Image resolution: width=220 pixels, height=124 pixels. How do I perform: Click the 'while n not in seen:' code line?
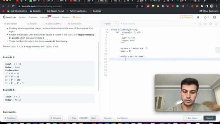click(132, 56)
